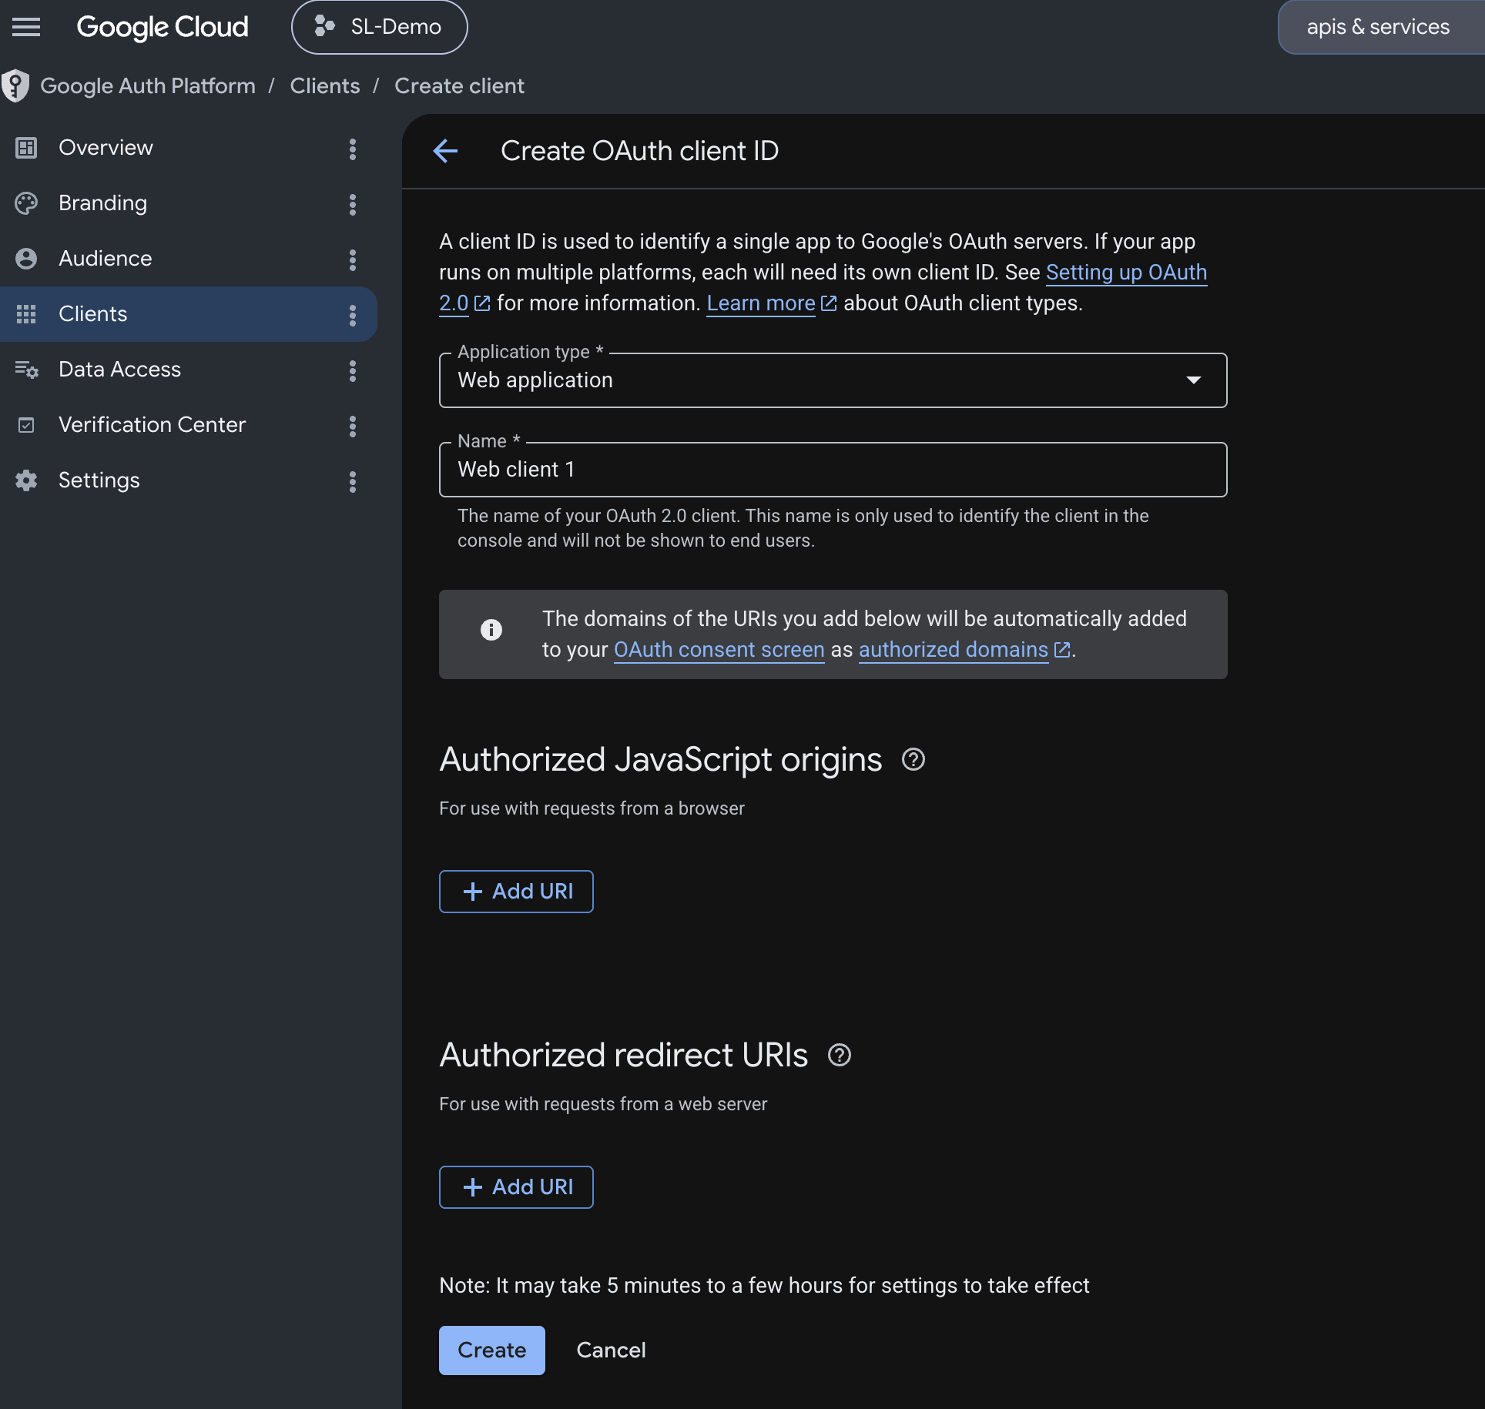Click the Create OAuth client ID heading

click(639, 151)
